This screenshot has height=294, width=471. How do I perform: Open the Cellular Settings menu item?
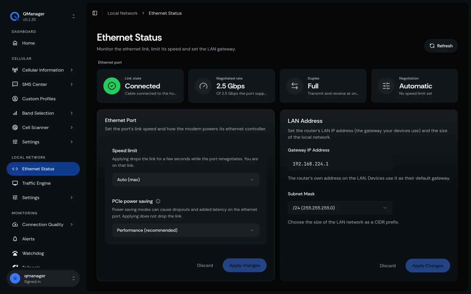tap(43, 142)
